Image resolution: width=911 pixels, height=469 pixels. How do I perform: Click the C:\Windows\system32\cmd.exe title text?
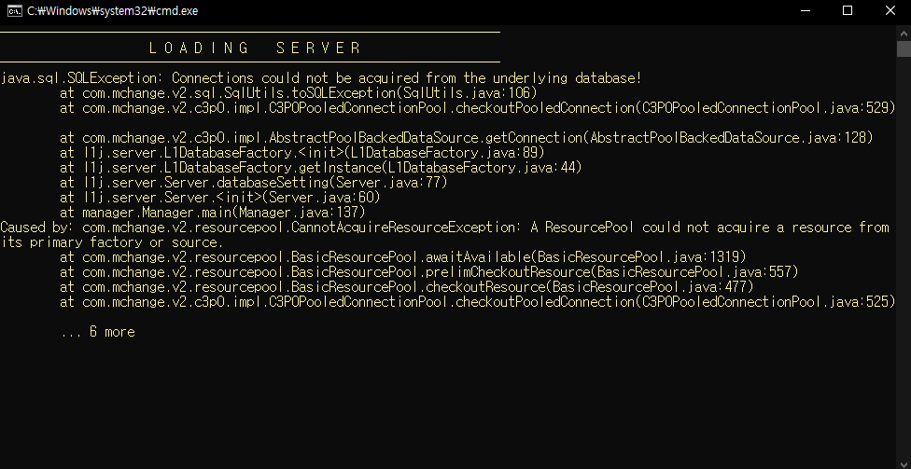point(113,11)
